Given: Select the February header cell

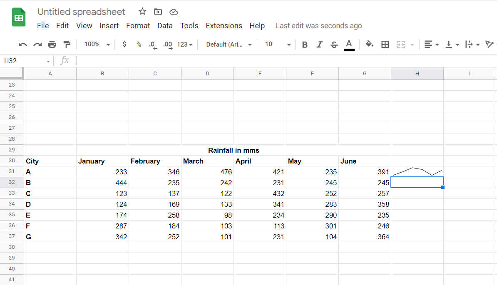Looking at the screenshot, I should [155, 161].
